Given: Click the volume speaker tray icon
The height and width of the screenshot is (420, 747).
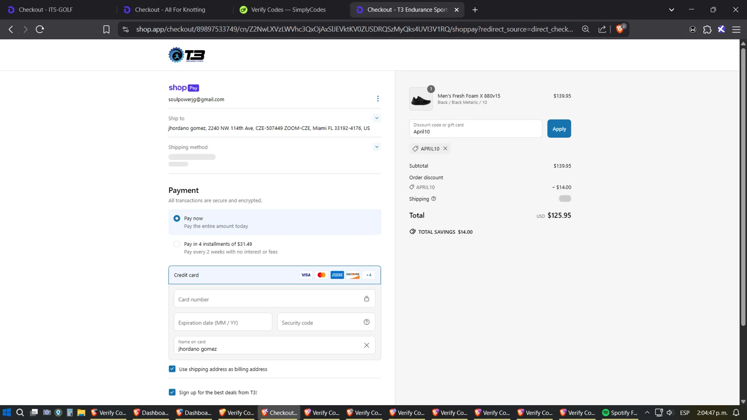Looking at the screenshot, I should coord(670,413).
